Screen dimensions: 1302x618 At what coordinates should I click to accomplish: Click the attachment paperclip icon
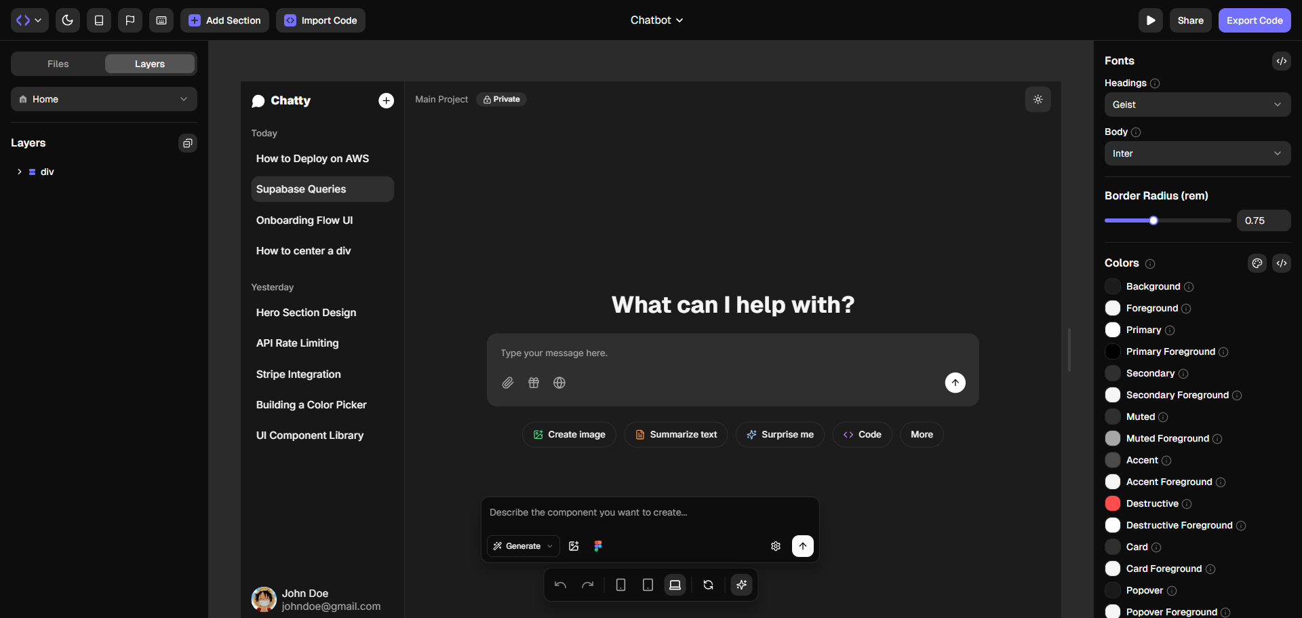[x=507, y=383]
